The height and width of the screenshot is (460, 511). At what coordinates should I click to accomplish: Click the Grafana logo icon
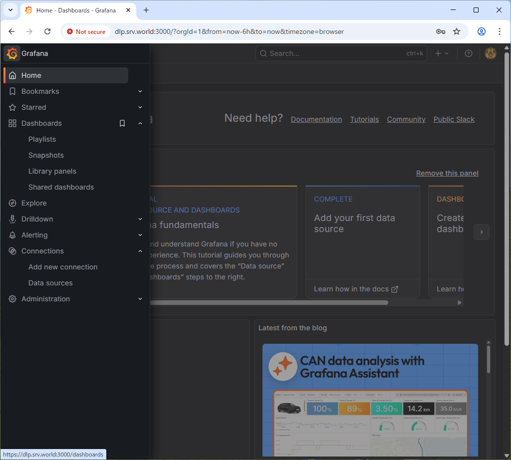coord(12,53)
